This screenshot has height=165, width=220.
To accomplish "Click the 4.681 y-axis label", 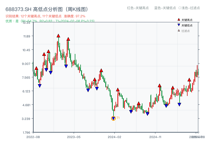I will tap(26, 105).
